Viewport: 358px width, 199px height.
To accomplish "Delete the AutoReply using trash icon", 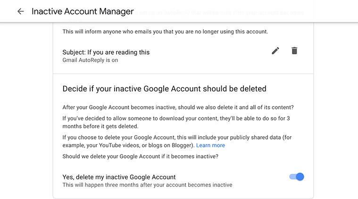I will (294, 50).
